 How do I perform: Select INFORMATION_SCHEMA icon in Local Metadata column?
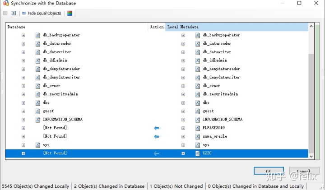pyautogui.click(x=198, y=120)
